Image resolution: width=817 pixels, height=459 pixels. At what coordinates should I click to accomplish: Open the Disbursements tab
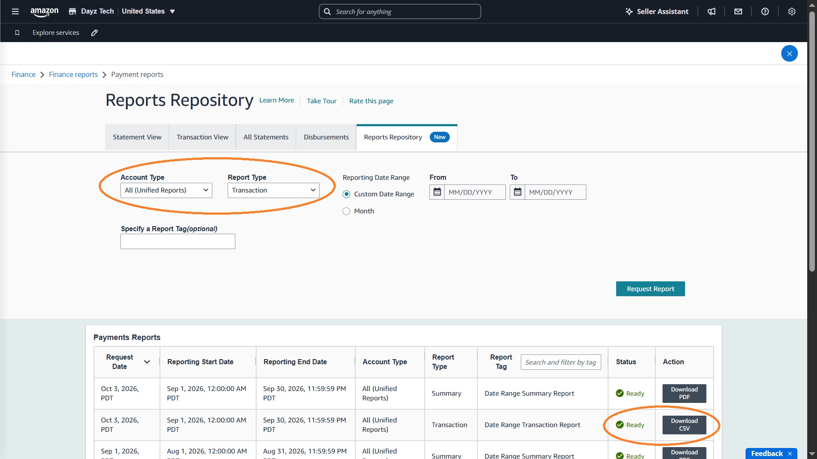pos(326,137)
